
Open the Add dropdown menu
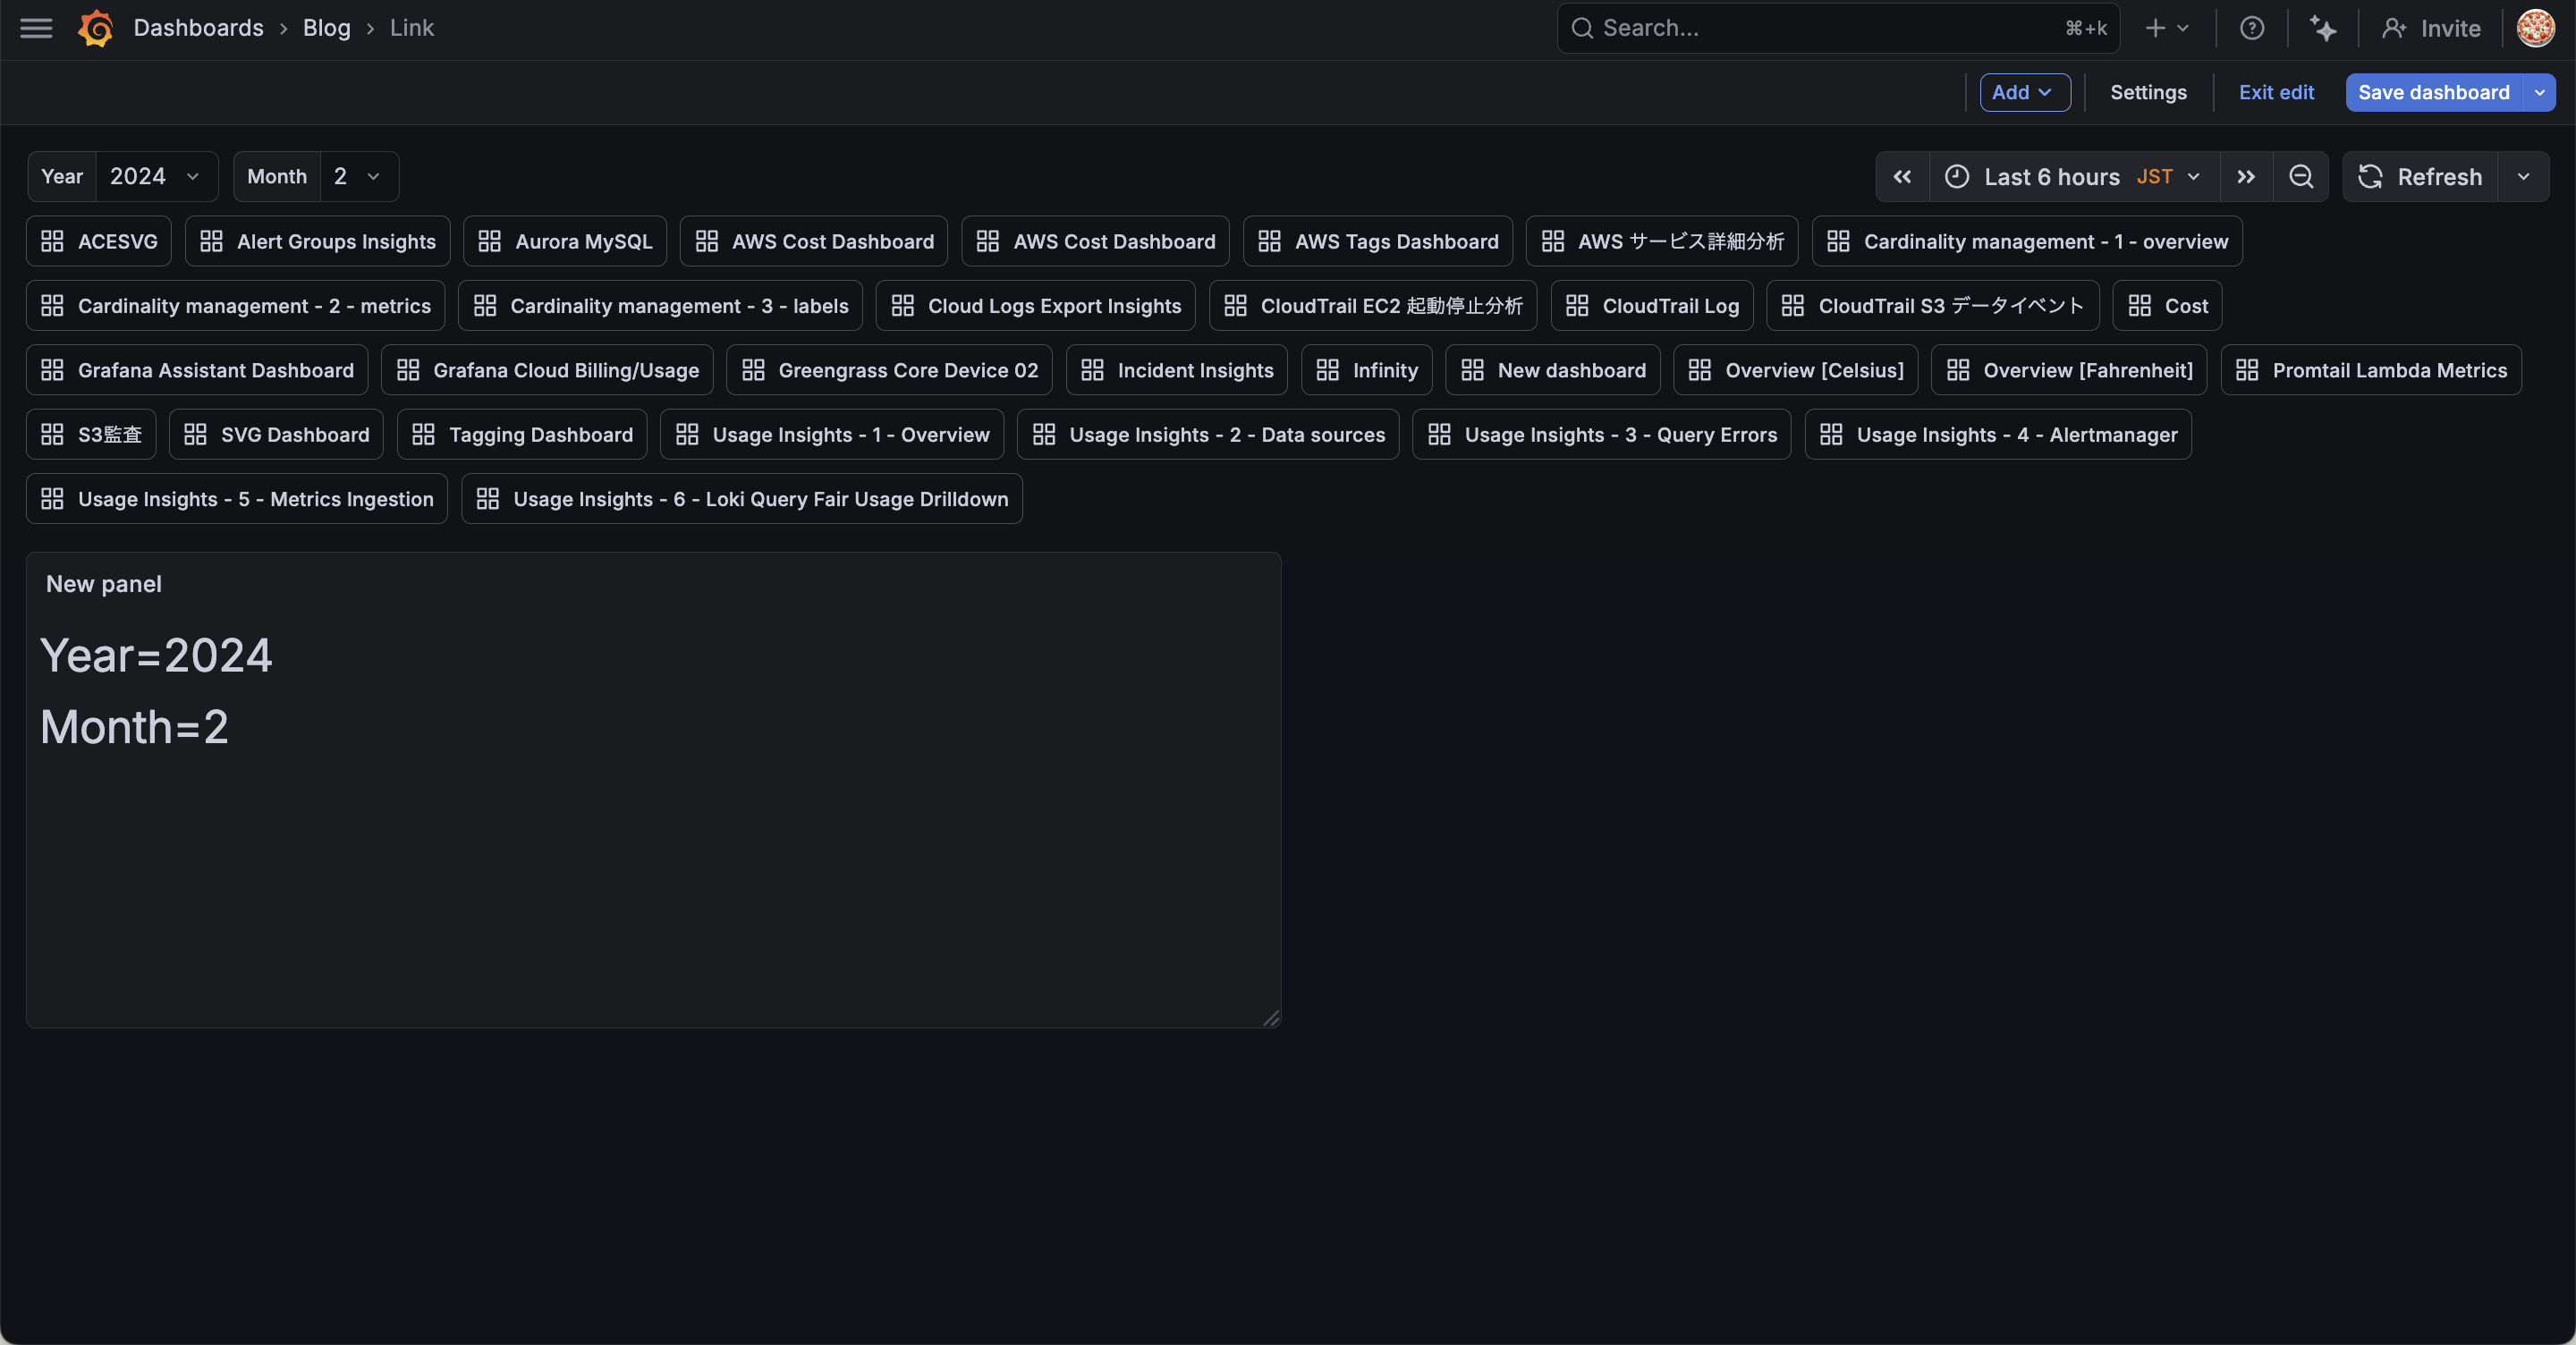click(2024, 92)
